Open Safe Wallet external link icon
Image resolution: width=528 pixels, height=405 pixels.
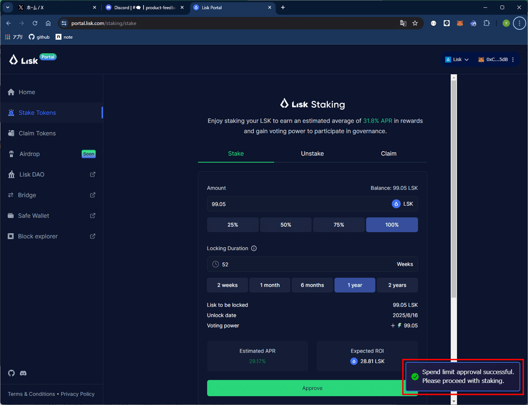93,215
